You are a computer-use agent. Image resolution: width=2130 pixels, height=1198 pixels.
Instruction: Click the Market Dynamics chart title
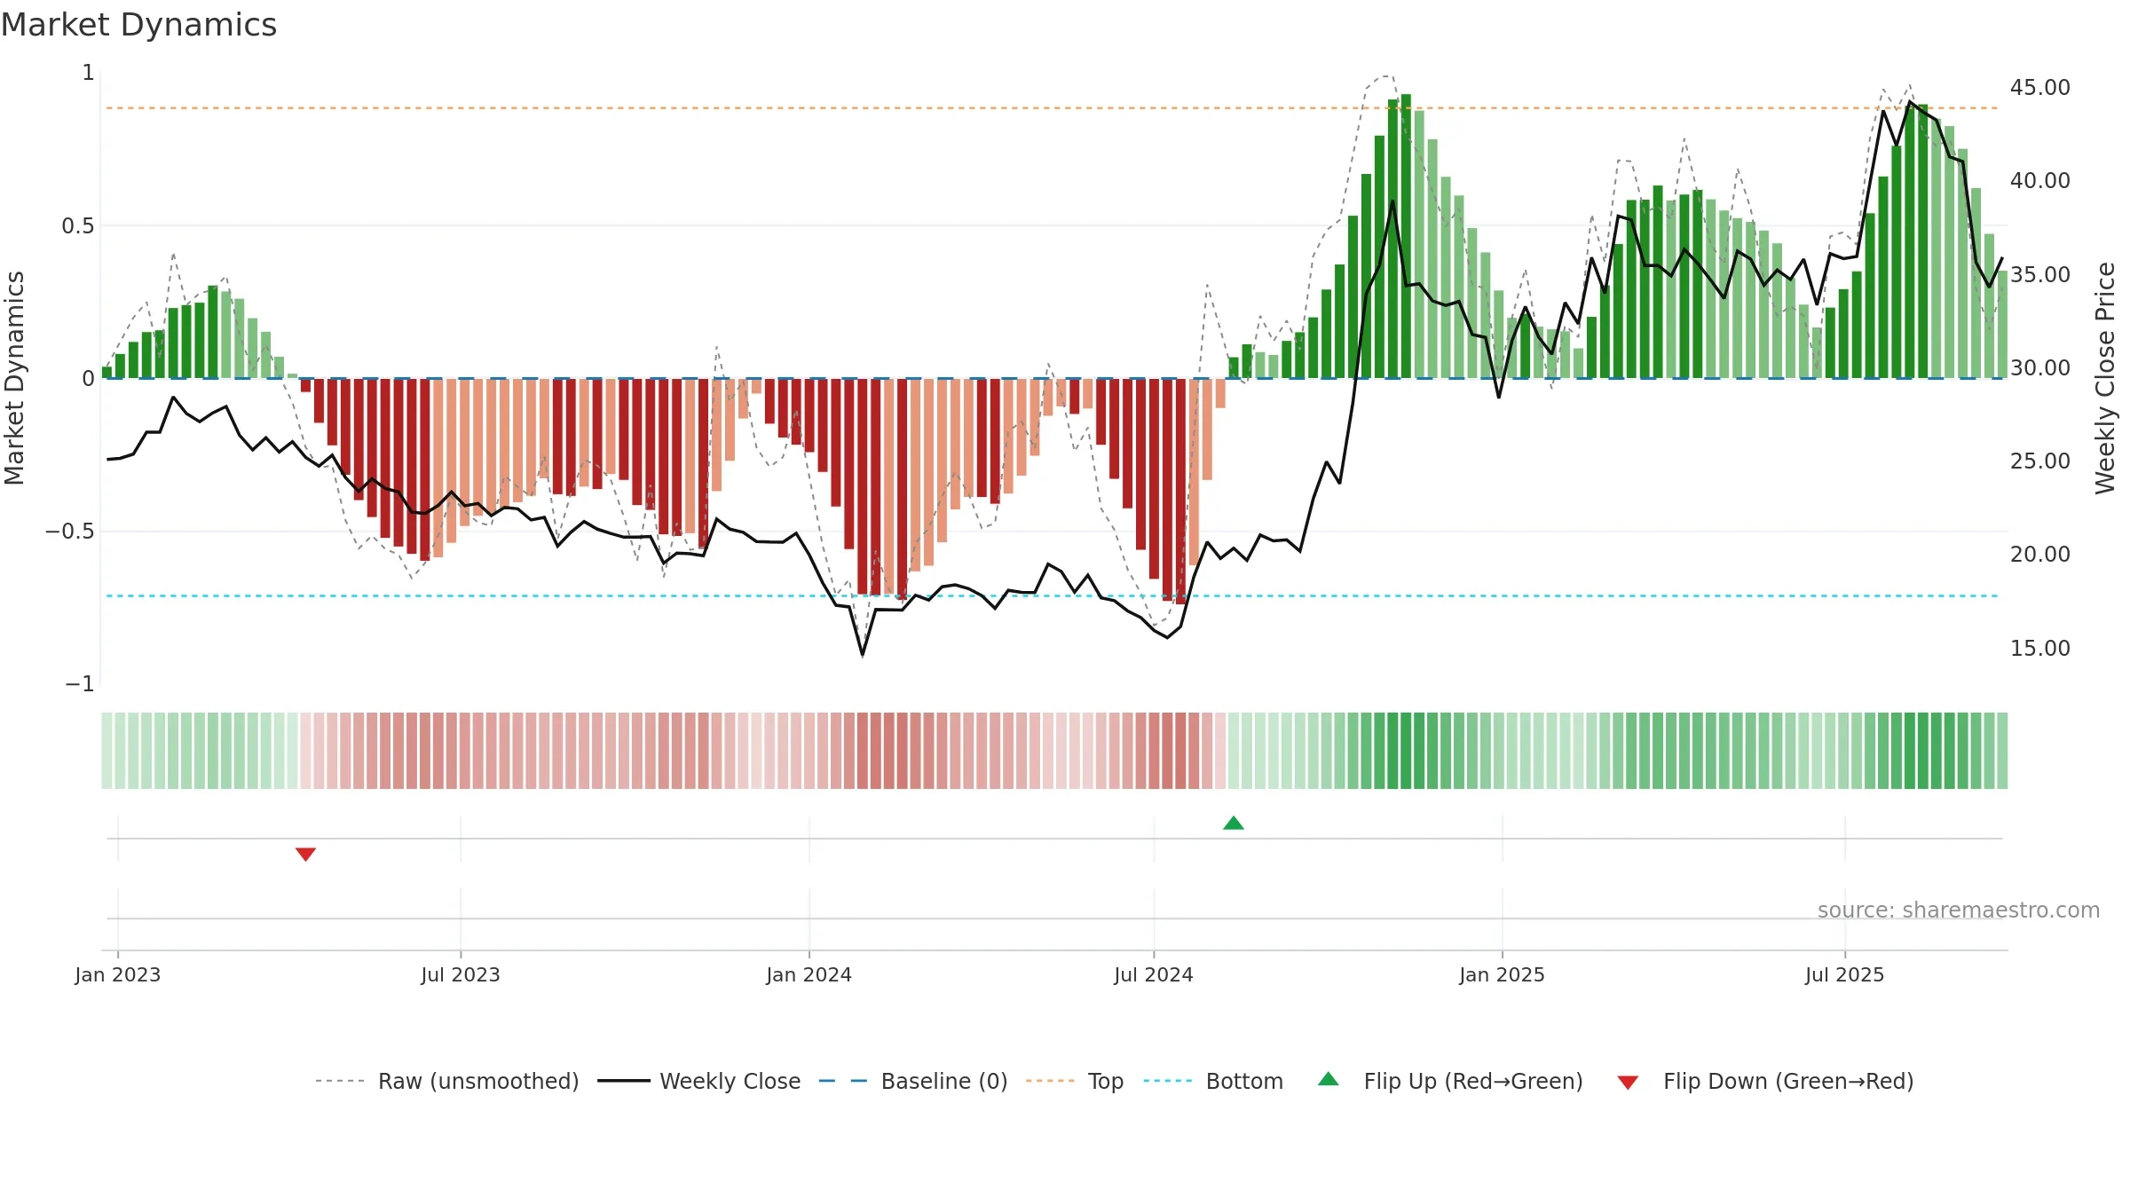click(138, 25)
